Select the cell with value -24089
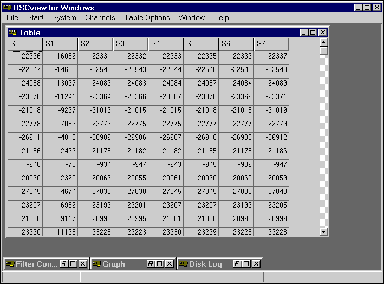 coord(271,85)
